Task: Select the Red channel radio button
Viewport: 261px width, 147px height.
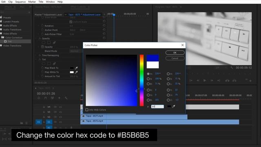Action: (x=148, y=90)
